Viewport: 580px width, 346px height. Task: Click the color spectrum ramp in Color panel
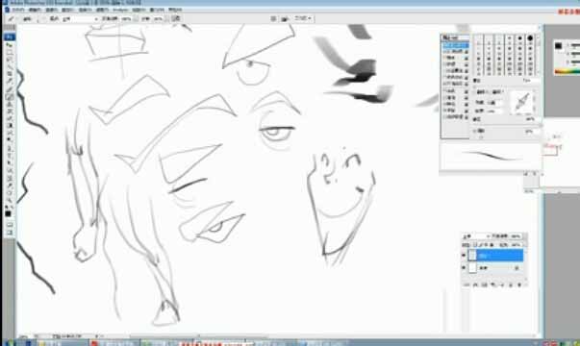567,72
